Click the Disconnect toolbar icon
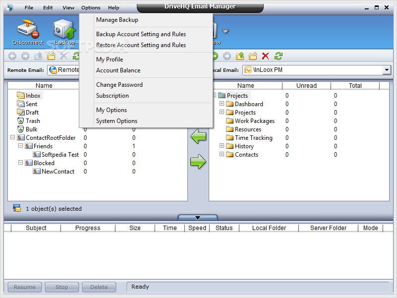The height and width of the screenshot is (298, 397). (28, 32)
